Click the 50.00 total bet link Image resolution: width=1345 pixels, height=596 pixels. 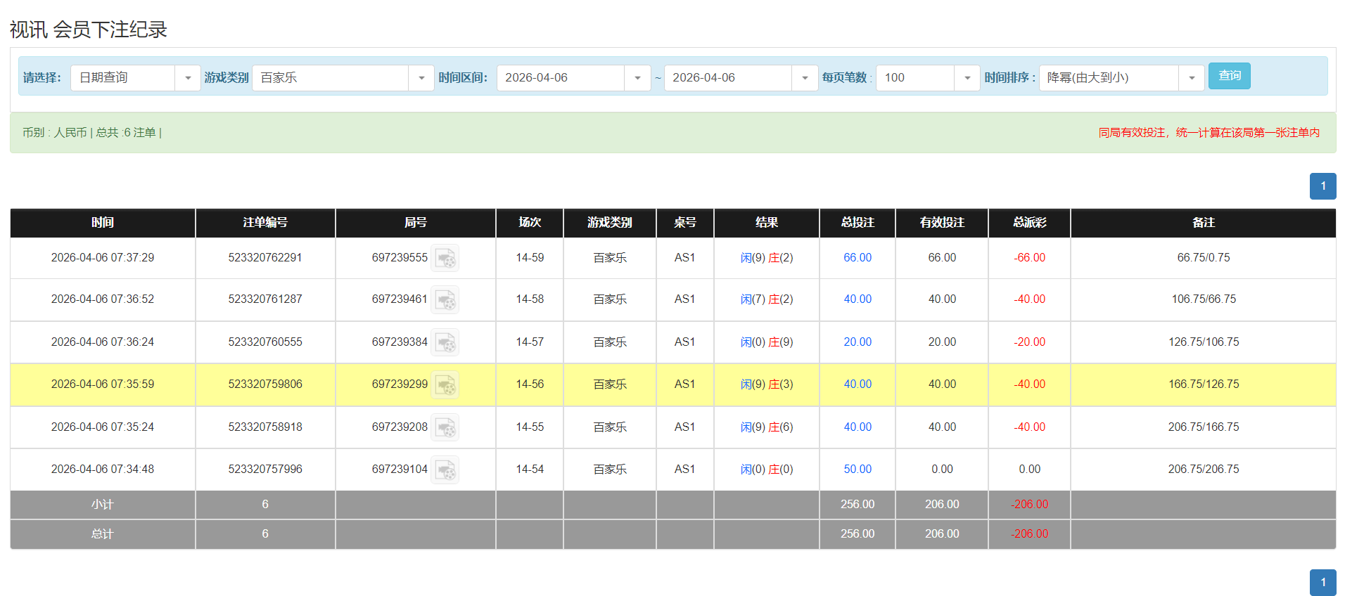click(x=857, y=469)
